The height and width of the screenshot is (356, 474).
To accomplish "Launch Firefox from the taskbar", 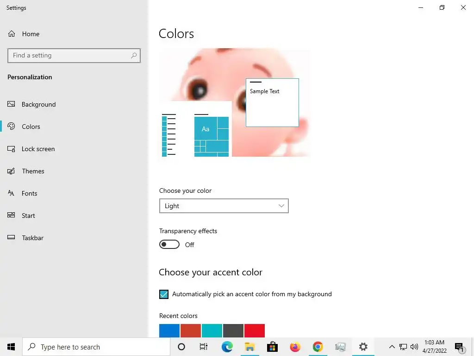I will (295, 347).
